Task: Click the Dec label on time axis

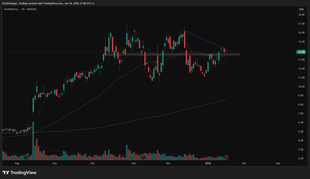Action: point(168,163)
